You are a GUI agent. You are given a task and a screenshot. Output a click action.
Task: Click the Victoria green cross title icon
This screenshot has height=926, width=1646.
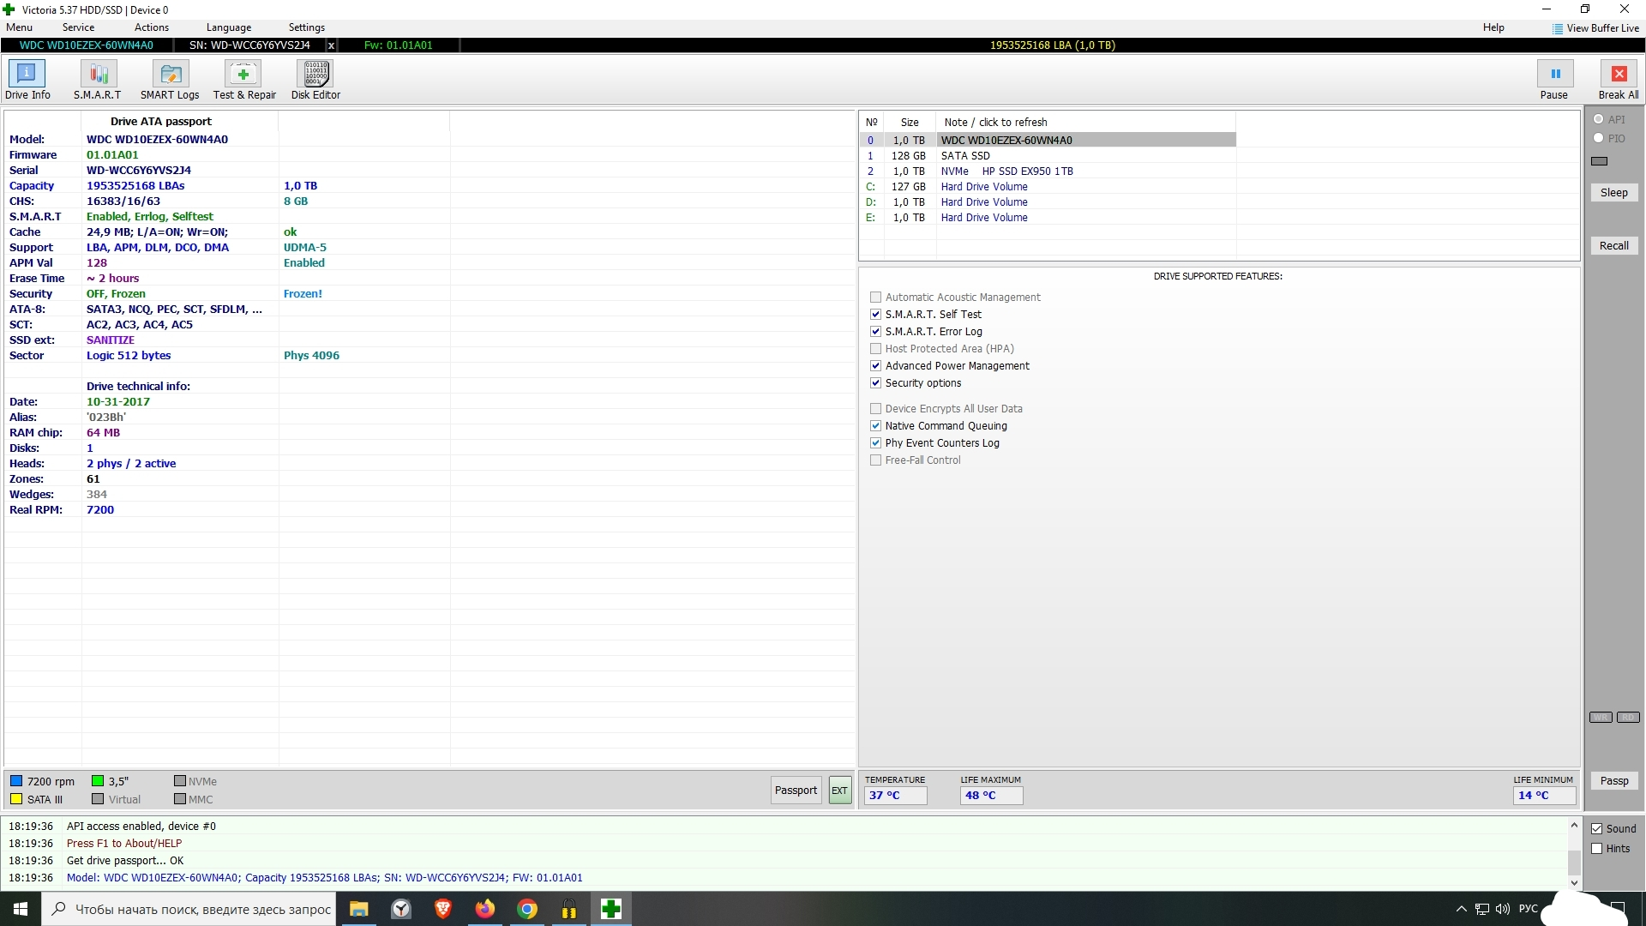(9, 9)
